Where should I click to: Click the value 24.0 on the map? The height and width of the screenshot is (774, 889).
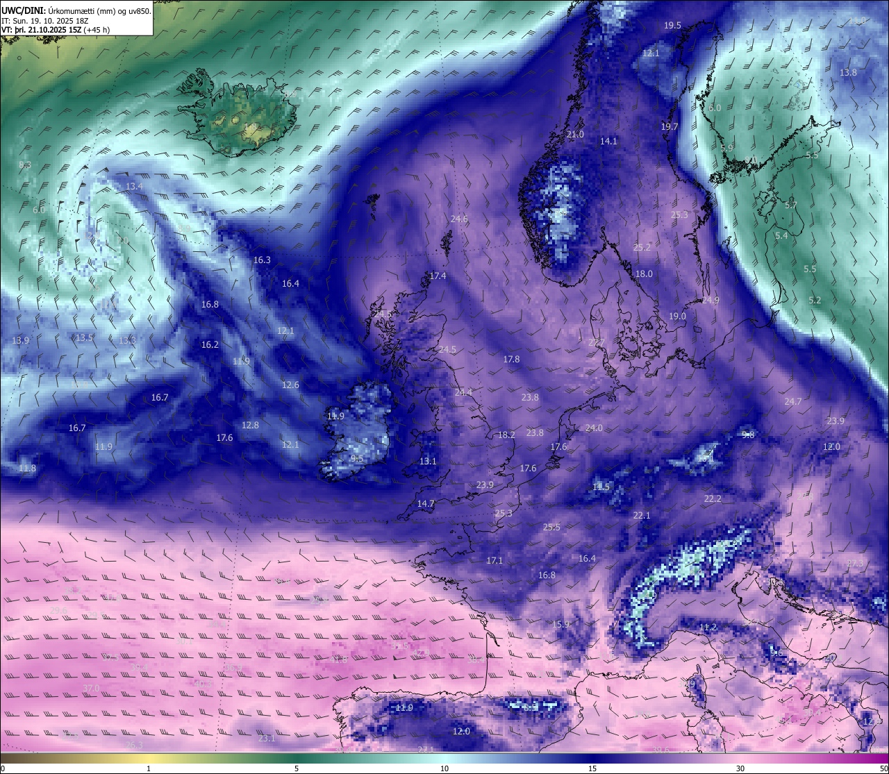(594, 428)
